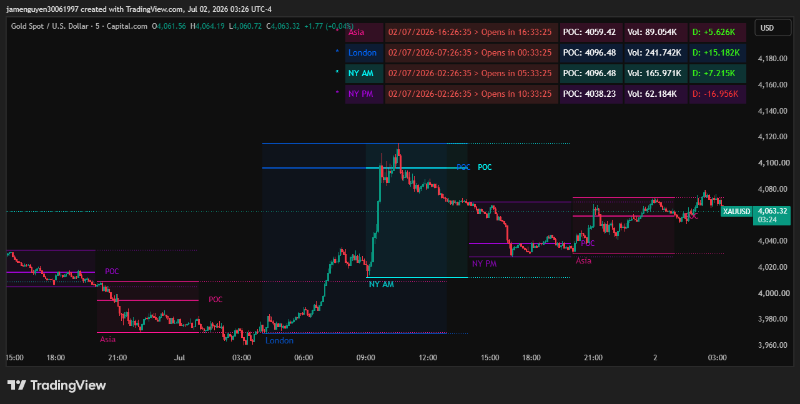Click the D: -16.956K delta cell
The width and height of the screenshot is (800, 404).
pos(718,94)
